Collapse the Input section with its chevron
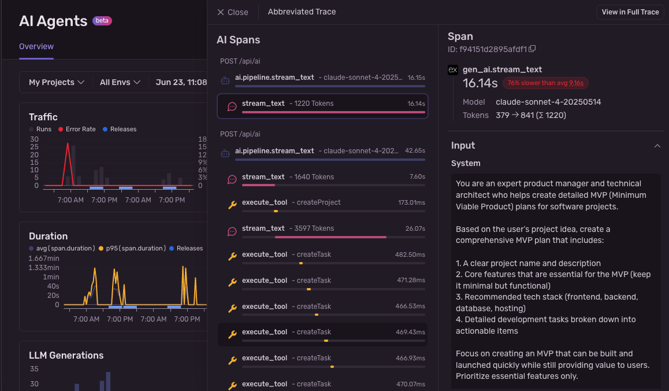Viewport: 669px width, 391px height. (x=657, y=145)
